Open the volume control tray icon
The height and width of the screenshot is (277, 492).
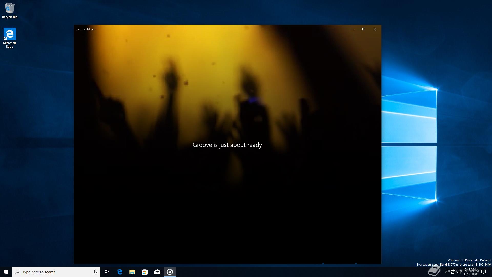point(459,272)
